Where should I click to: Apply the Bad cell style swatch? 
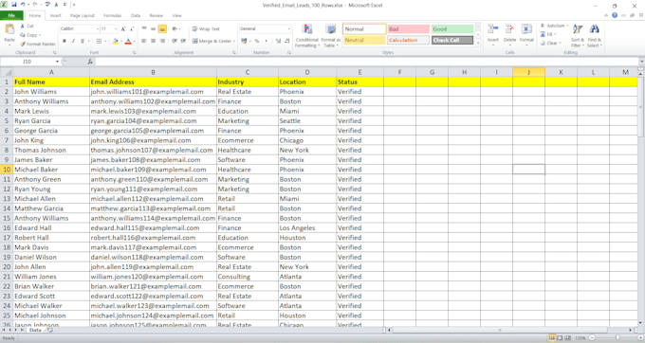point(408,28)
